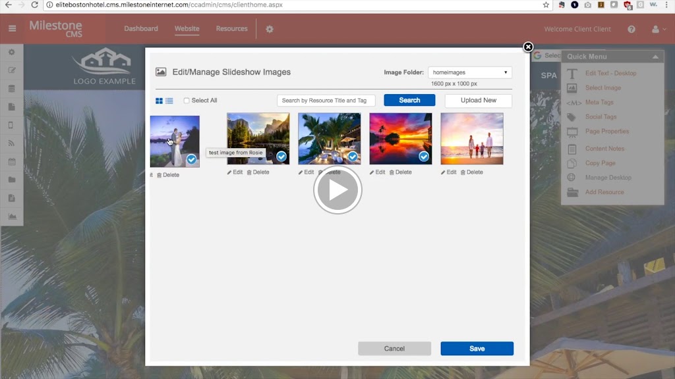The width and height of the screenshot is (675, 379).
Task: Open the calendar icon in sidebar
Action: pyautogui.click(x=12, y=162)
